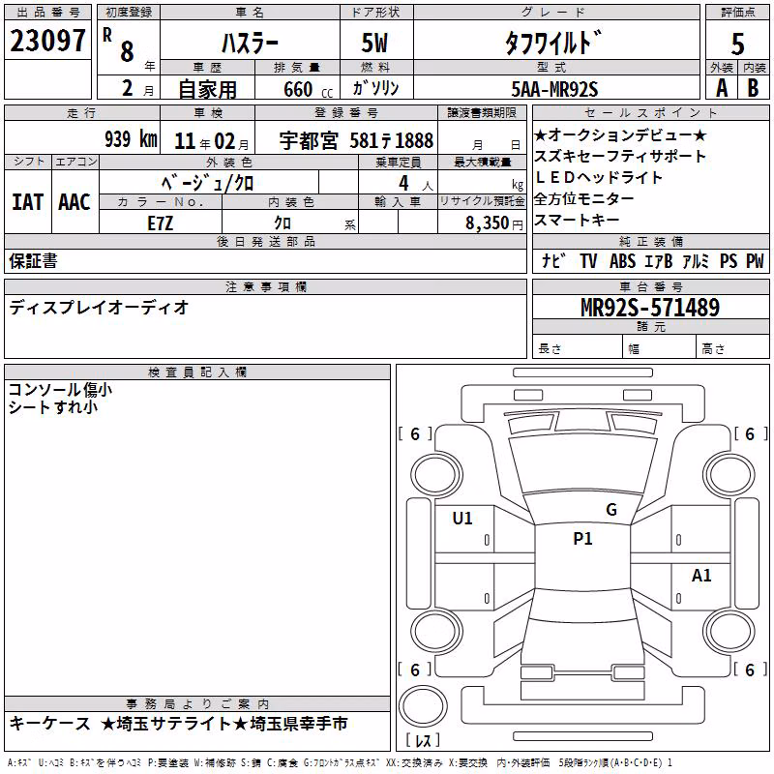Select the recycle deposit 8,350円
The image size is (774, 774).
tap(494, 223)
